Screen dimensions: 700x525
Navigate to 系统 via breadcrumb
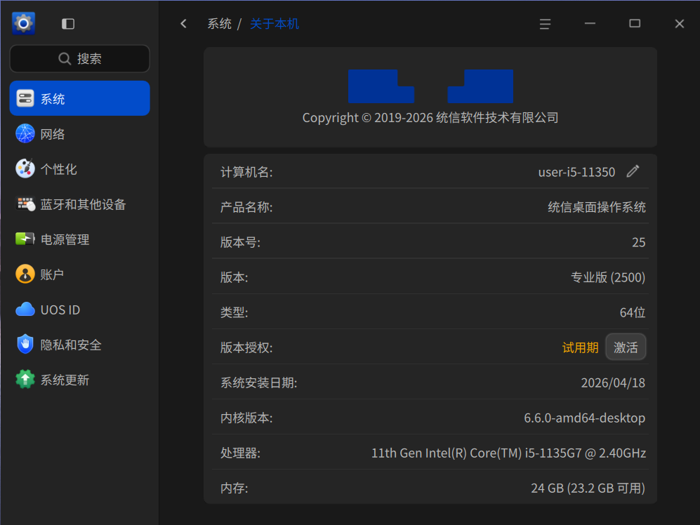220,23
